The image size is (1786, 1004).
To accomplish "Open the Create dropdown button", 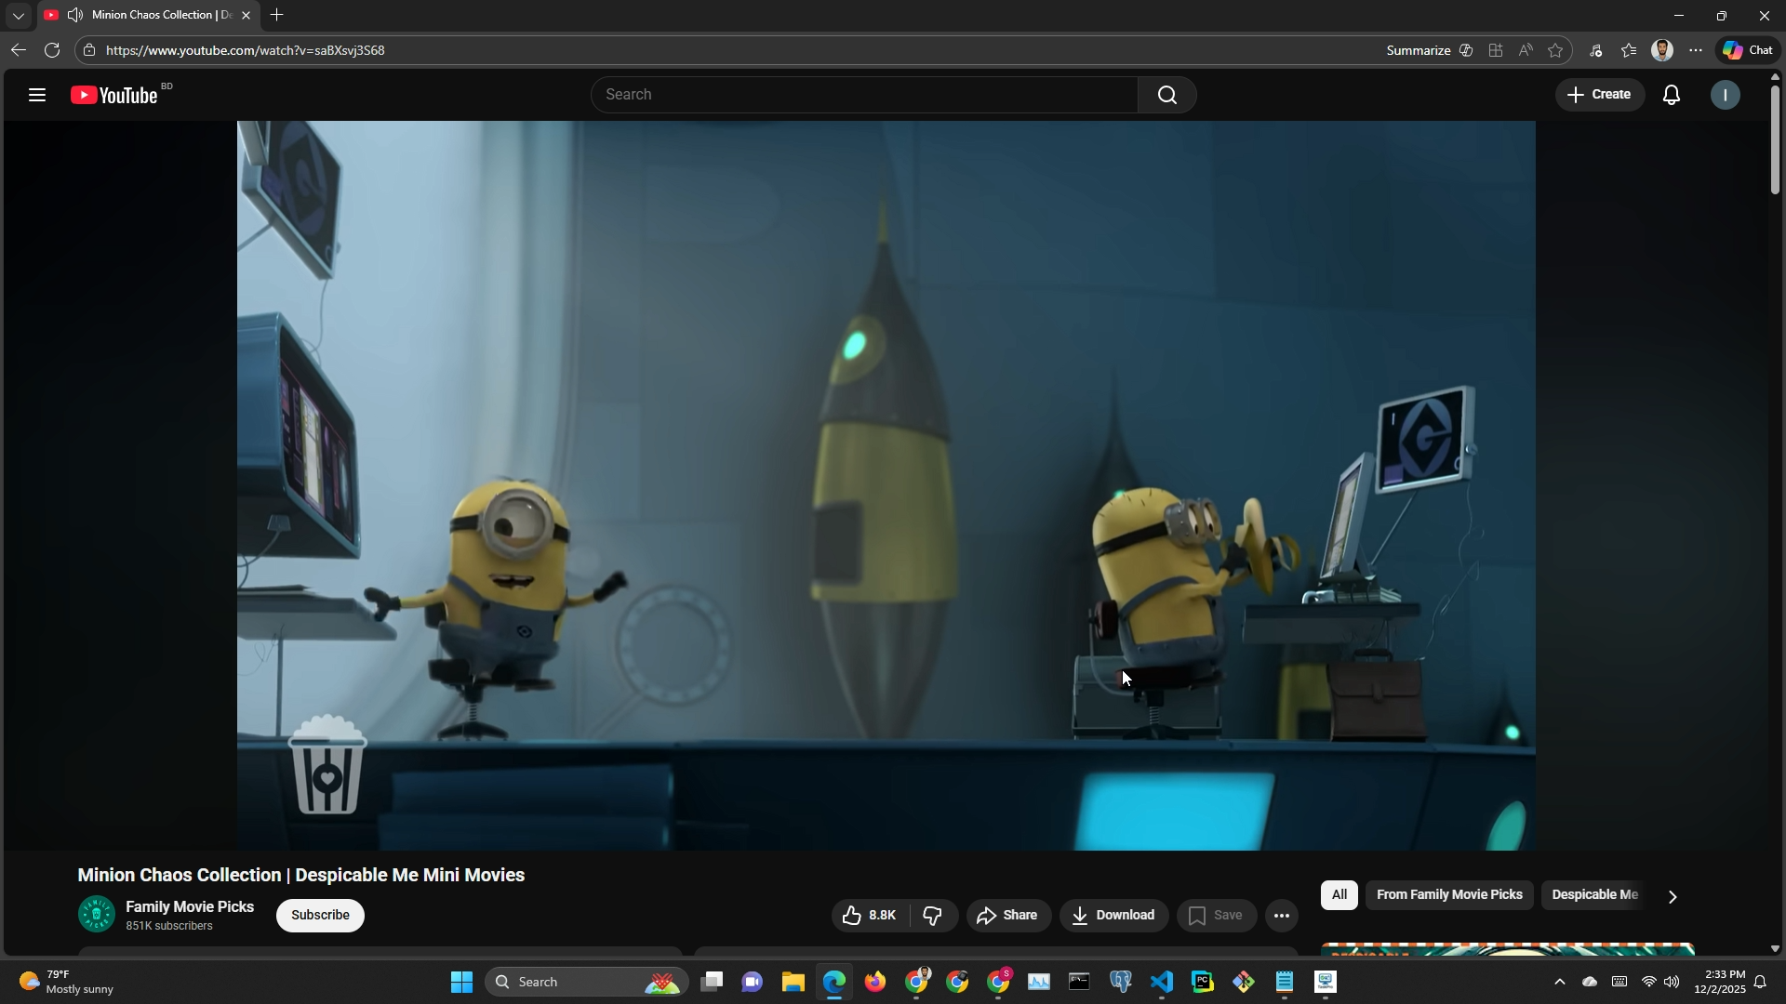I will 1598,95.
